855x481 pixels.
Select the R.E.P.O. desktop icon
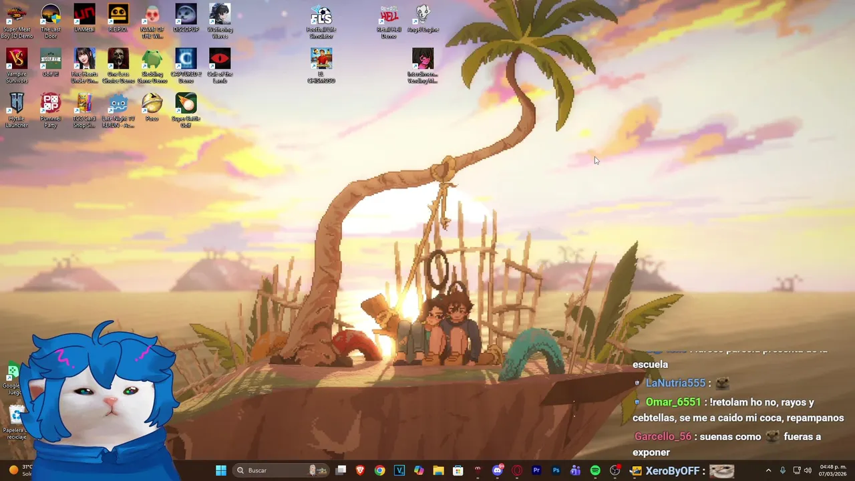[x=118, y=19]
